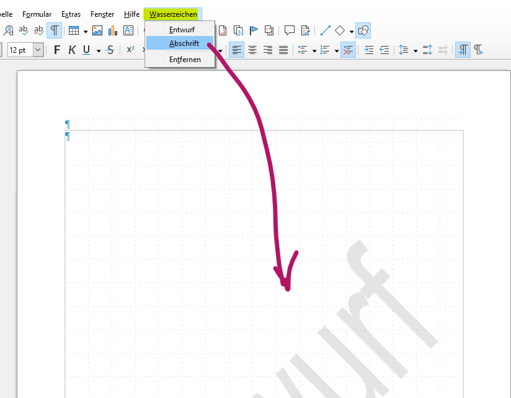Toggle the no list button

pos(348,50)
